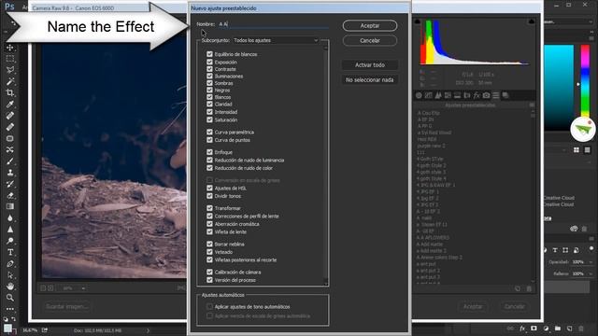Uncheck the Dividir tonos checkbox

[x=209, y=196]
